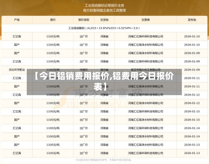Screen dimensions: 209x164
Task: Click the 产地 column header
Action: 17,20
